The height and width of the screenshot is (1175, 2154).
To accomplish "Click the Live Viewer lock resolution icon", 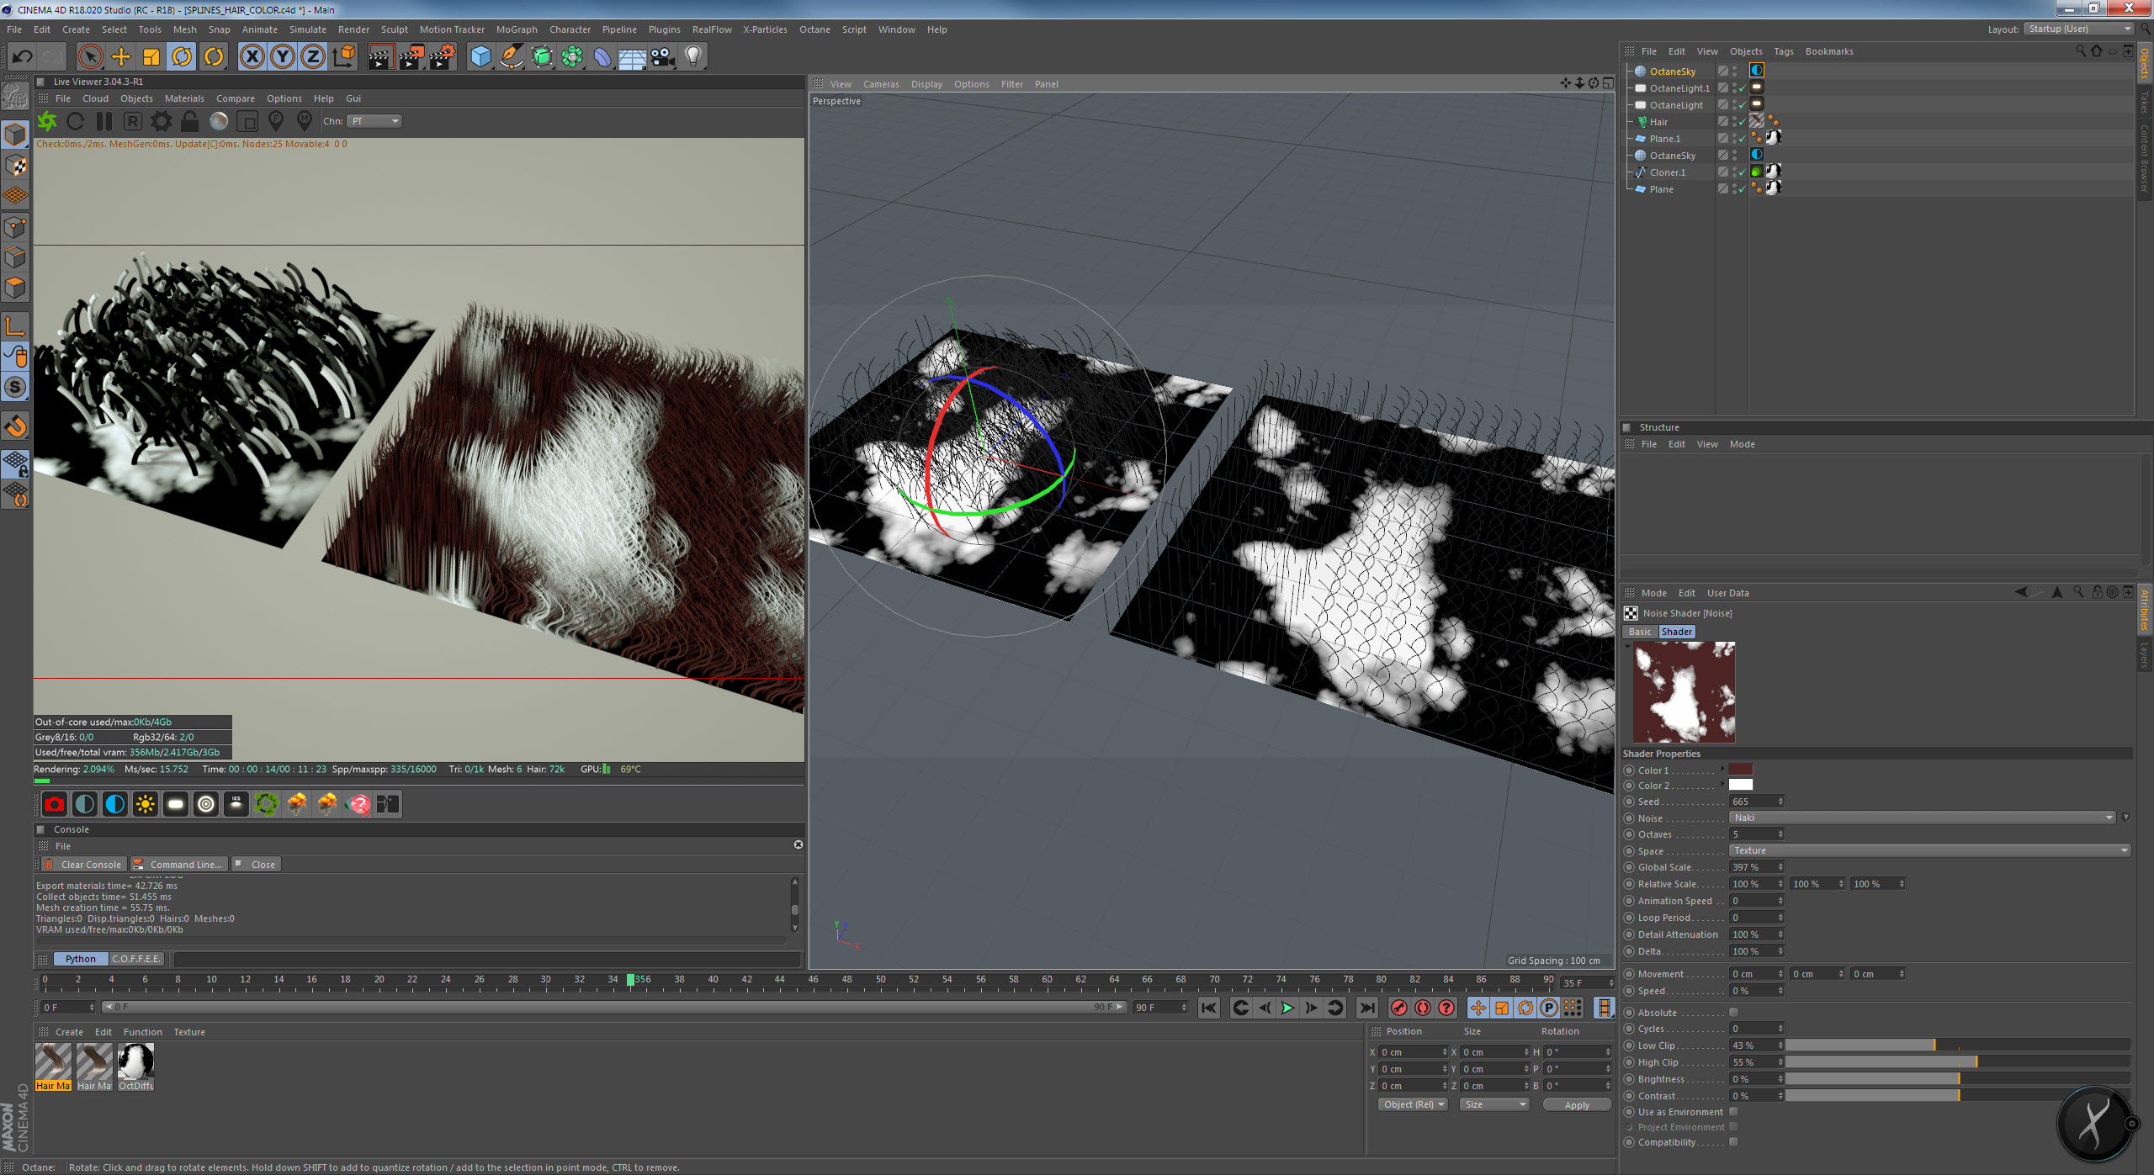I will (x=190, y=121).
